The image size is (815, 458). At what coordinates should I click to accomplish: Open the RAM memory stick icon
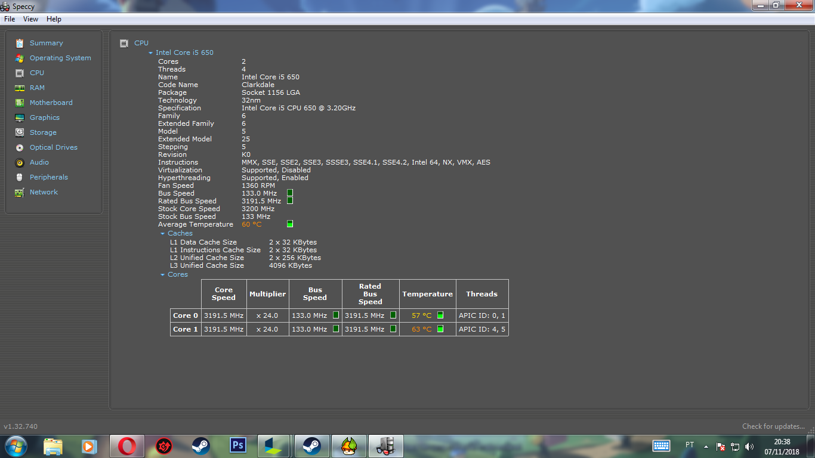click(20, 88)
